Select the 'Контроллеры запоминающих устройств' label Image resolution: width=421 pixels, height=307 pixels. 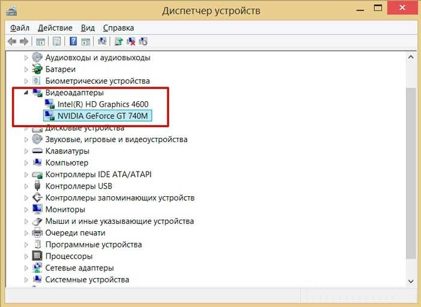point(120,198)
